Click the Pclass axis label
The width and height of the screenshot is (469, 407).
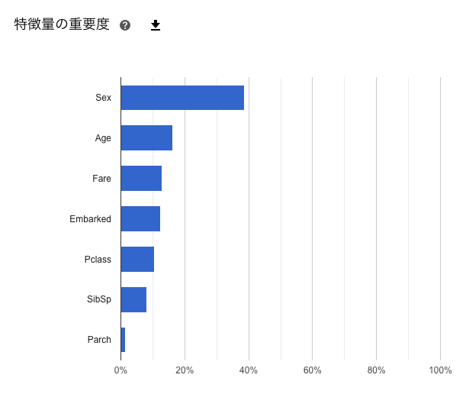click(98, 260)
